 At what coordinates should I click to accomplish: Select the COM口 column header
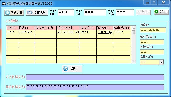[12, 28]
